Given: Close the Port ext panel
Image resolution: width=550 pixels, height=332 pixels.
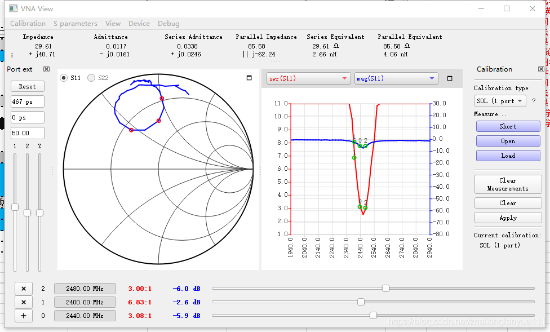Looking at the screenshot, I should [x=46, y=69].
